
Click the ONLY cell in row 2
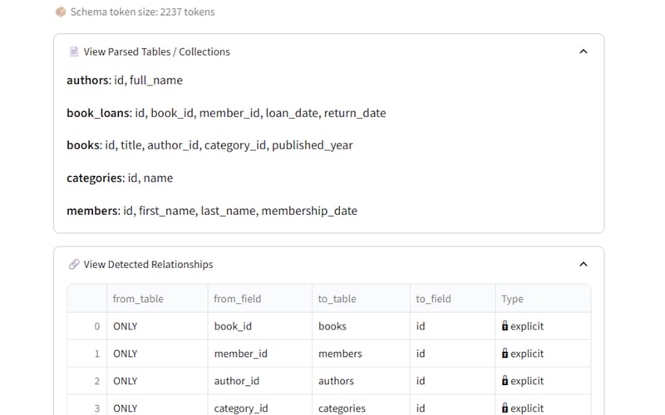(x=157, y=381)
